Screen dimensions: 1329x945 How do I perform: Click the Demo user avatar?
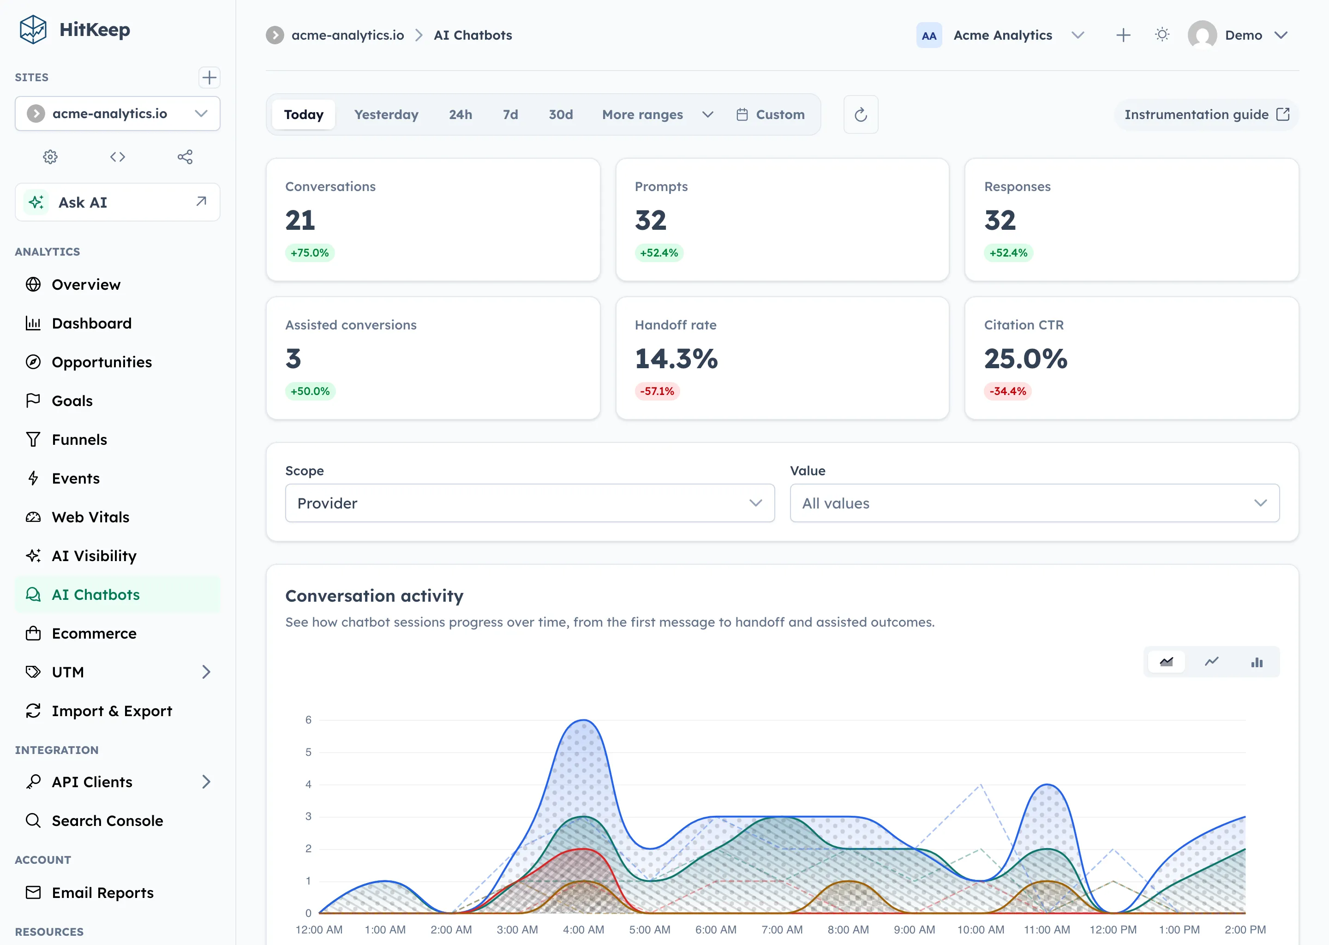click(x=1202, y=36)
